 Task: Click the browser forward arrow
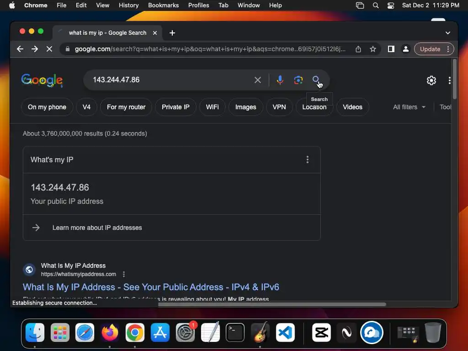pyautogui.click(x=35, y=49)
